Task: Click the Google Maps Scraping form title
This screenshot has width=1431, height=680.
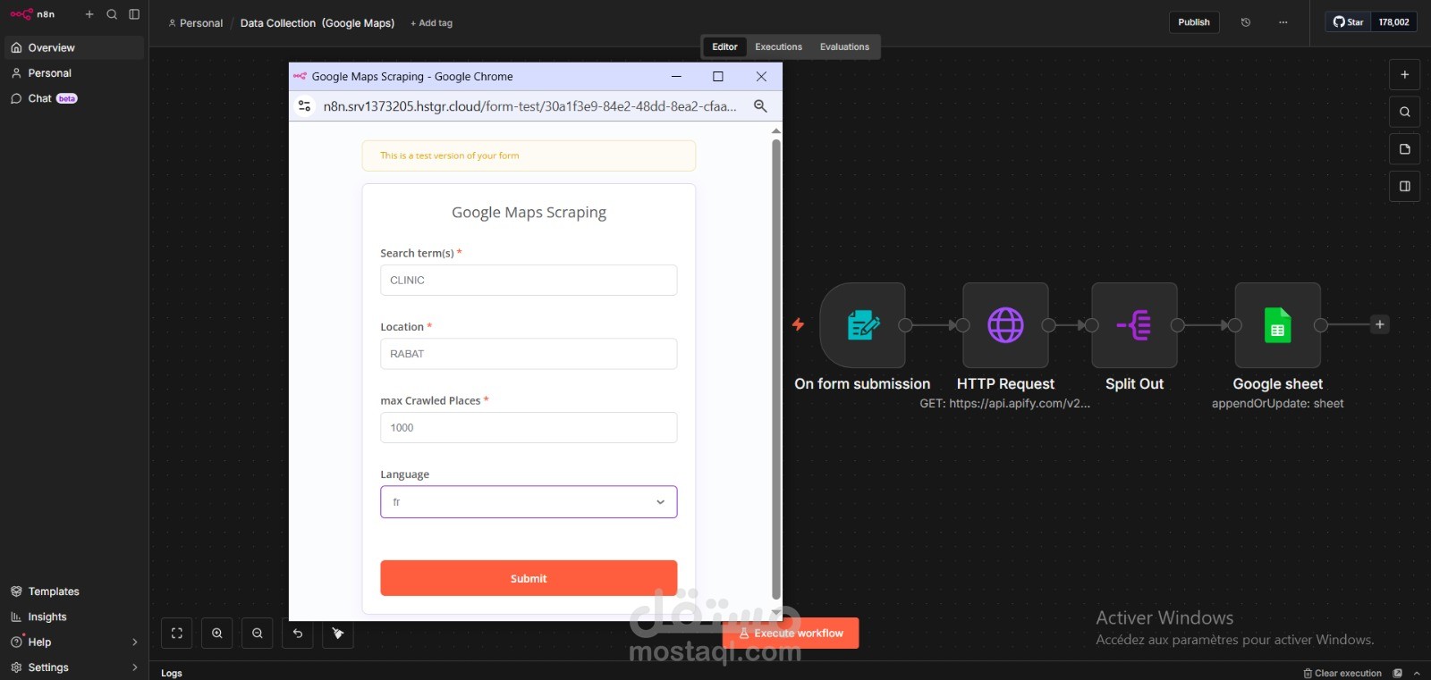Action: 529,213
